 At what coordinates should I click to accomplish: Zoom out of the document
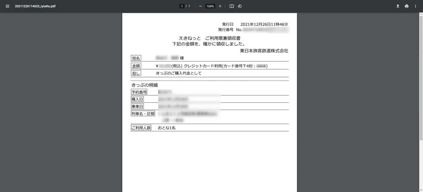coord(200,6)
